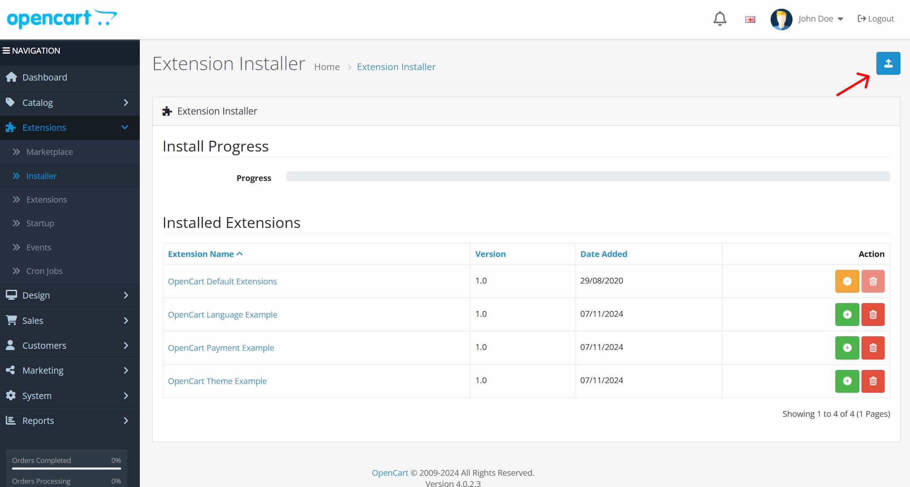Open OpenCart Default Extensions details link
This screenshot has width=910, height=487.
tap(223, 281)
